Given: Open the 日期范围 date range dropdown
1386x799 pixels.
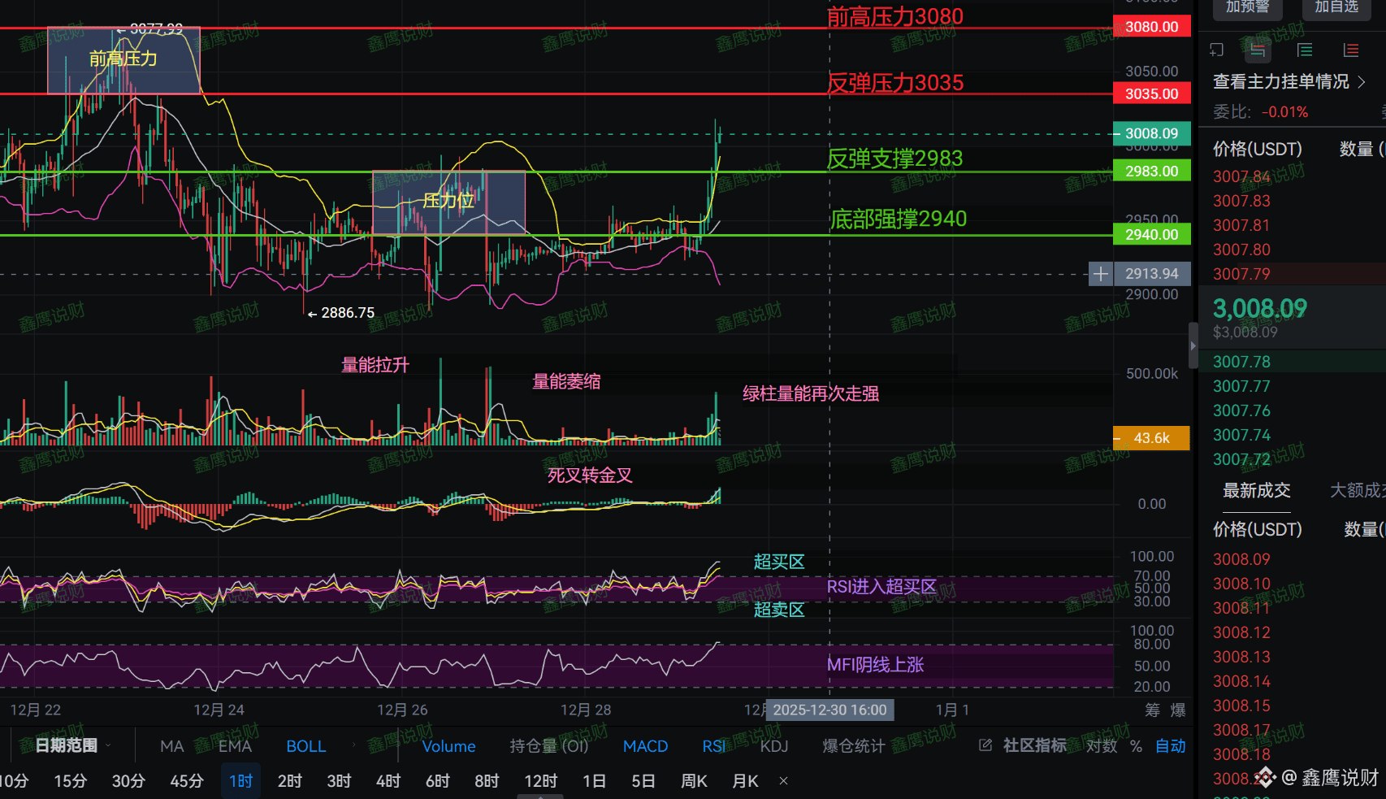Looking at the screenshot, I should (x=65, y=745).
